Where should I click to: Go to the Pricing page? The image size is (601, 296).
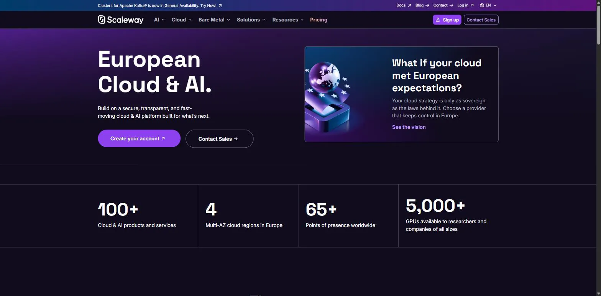[x=319, y=20]
